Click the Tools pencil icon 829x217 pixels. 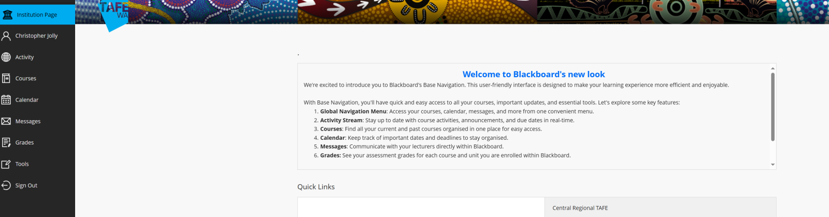pos(6,164)
